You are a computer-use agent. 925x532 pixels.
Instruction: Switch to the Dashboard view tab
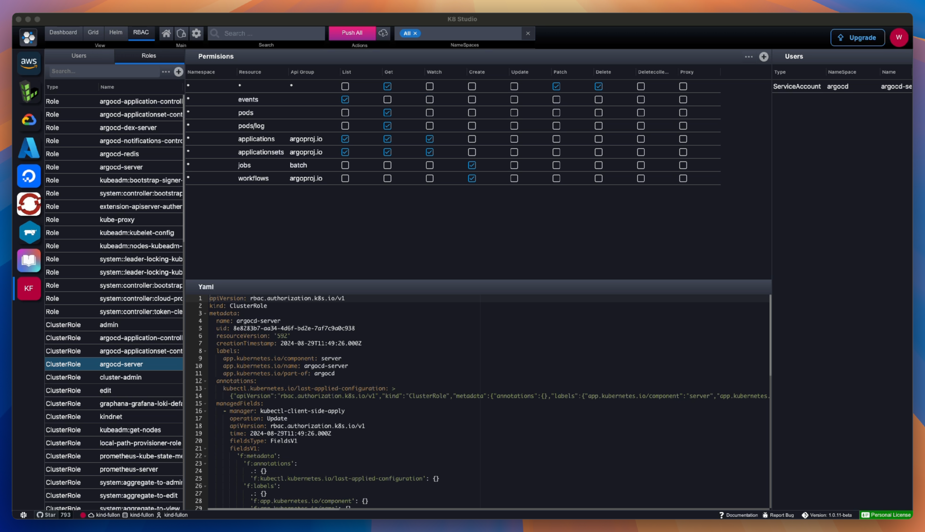pos(63,33)
